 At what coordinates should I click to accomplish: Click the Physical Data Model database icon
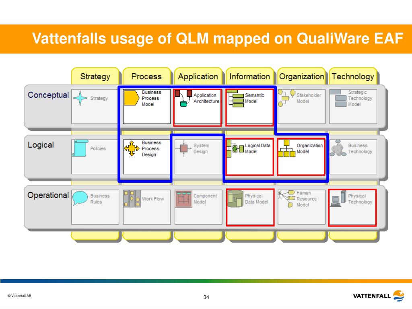pos(235,199)
